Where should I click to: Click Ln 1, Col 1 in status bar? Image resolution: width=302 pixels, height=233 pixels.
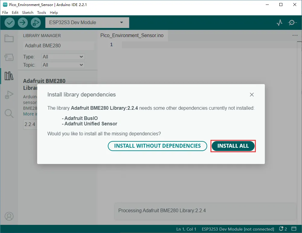186,229
